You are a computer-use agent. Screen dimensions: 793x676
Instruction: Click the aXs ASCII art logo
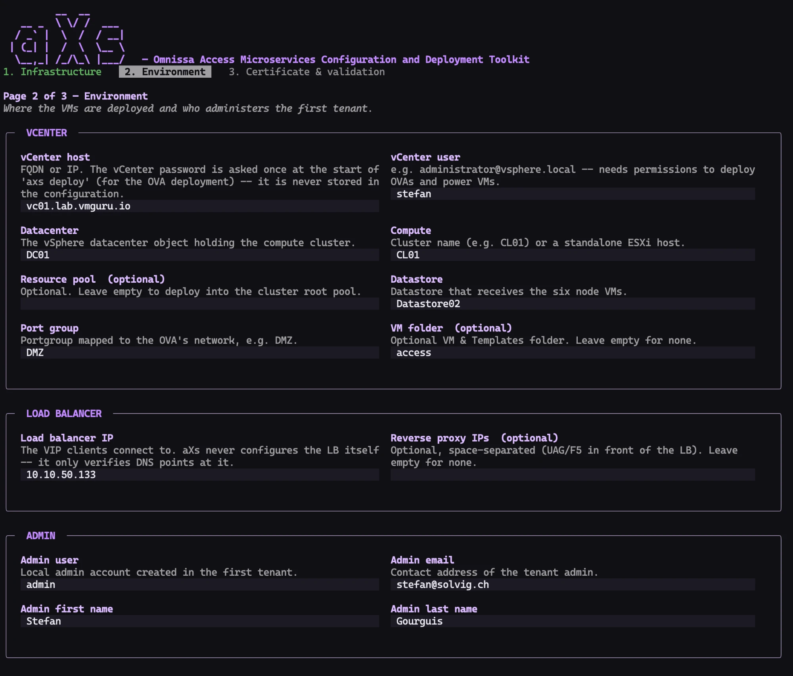coord(67,38)
